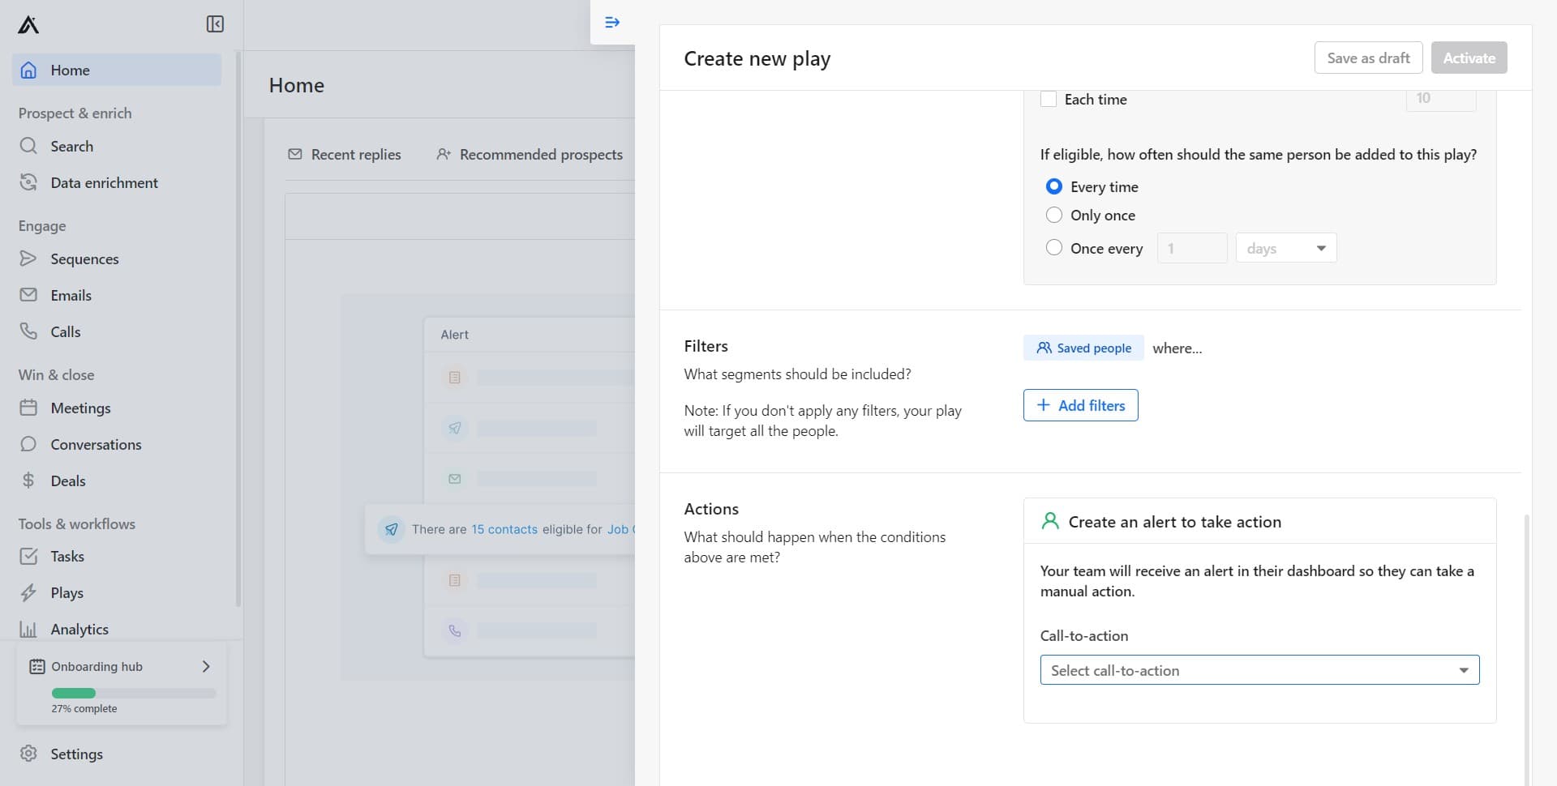Open Deals via its dollar icon
Image resolution: width=1557 pixels, height=786 pixels.
(28, 481)
